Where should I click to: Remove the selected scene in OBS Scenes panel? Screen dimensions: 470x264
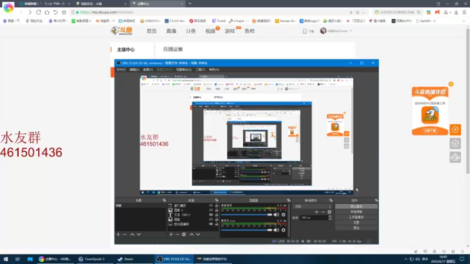pos(125,234)
